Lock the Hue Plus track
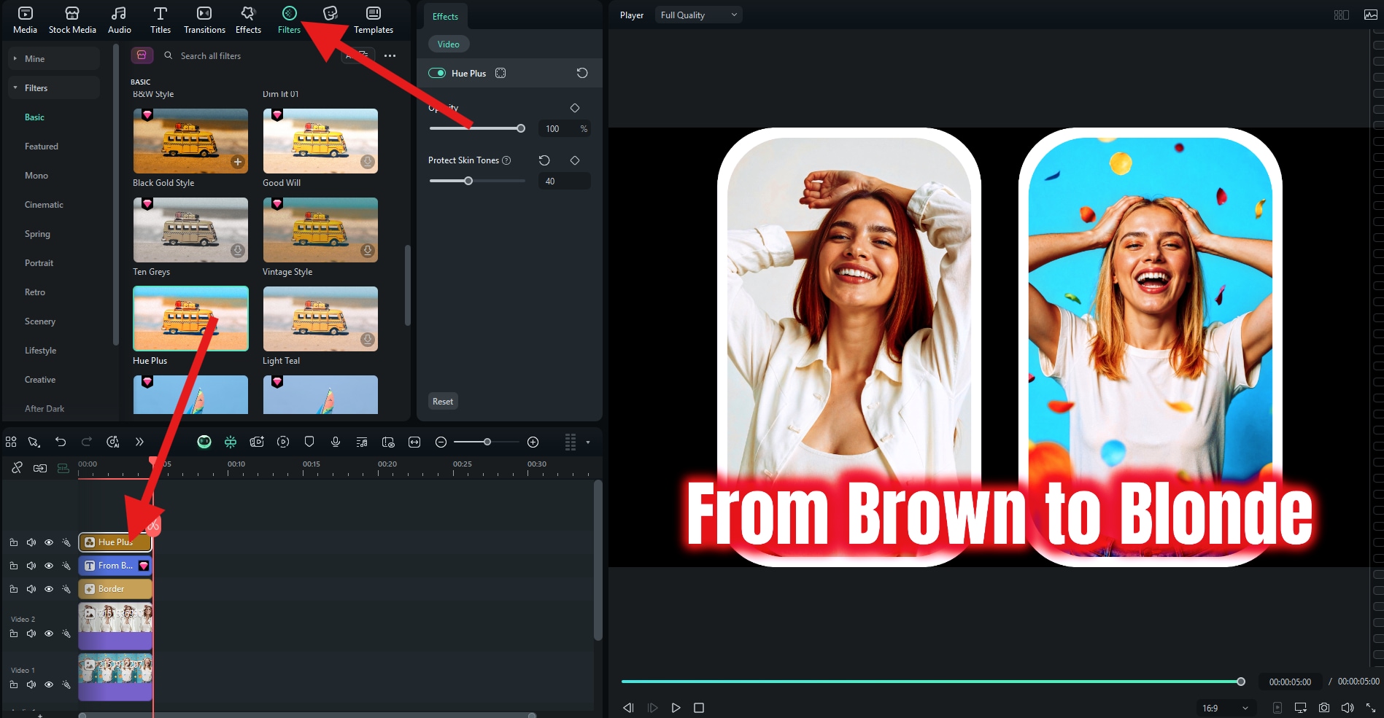Viewport: 1384px width, 718px height. click(x=14, y=542)
